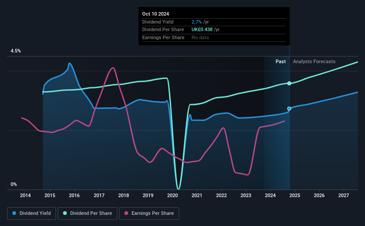Click the 2022 x-axis label
365x226 pixels.
(x=221, y=195)
